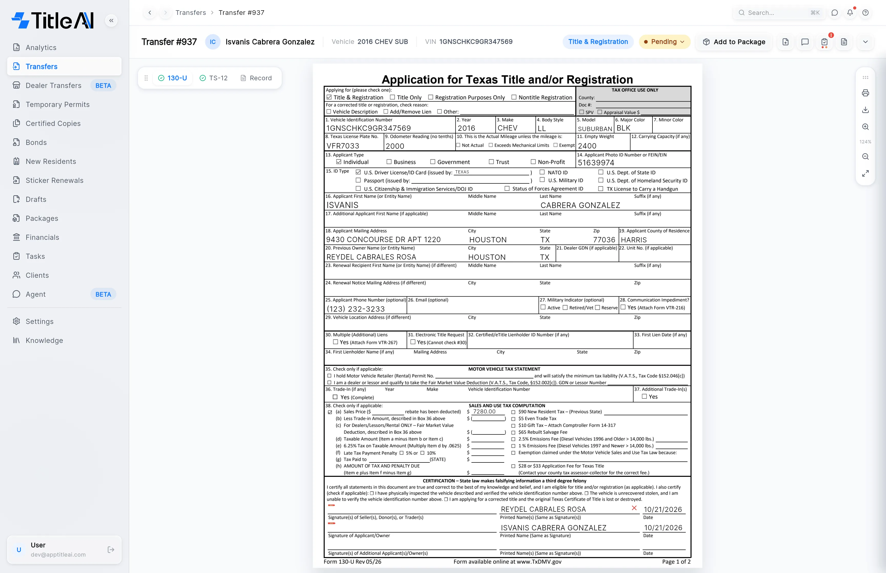
Task: Open the Pending status dropdown
Action: pyautogui.click(x=664, y=42)
